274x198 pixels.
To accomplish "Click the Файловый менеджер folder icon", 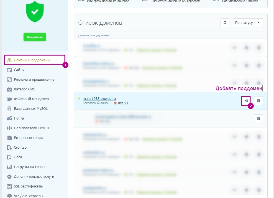I will (x=9, y=99).
